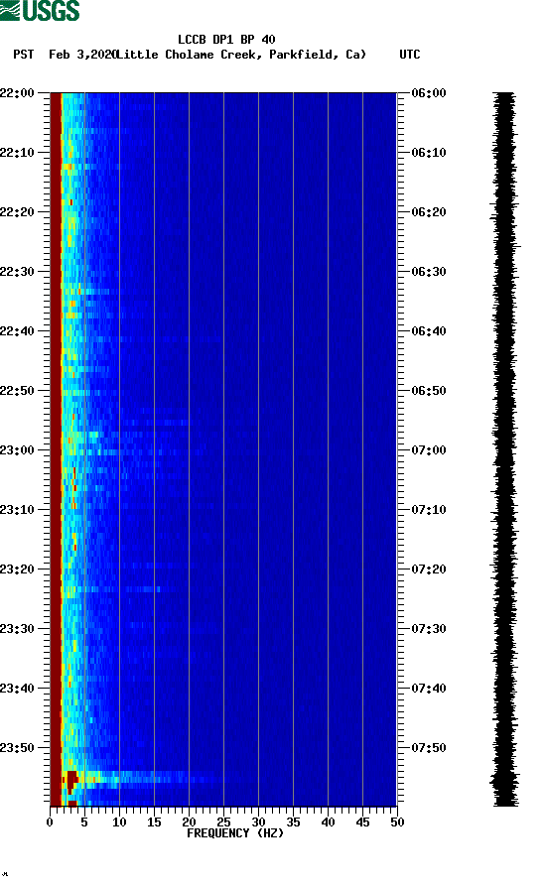Select the title text 'LCCB DP1 BP 40'
This screenshot has height=885, width=548.
pyautogui.click(x=226, y=40)
